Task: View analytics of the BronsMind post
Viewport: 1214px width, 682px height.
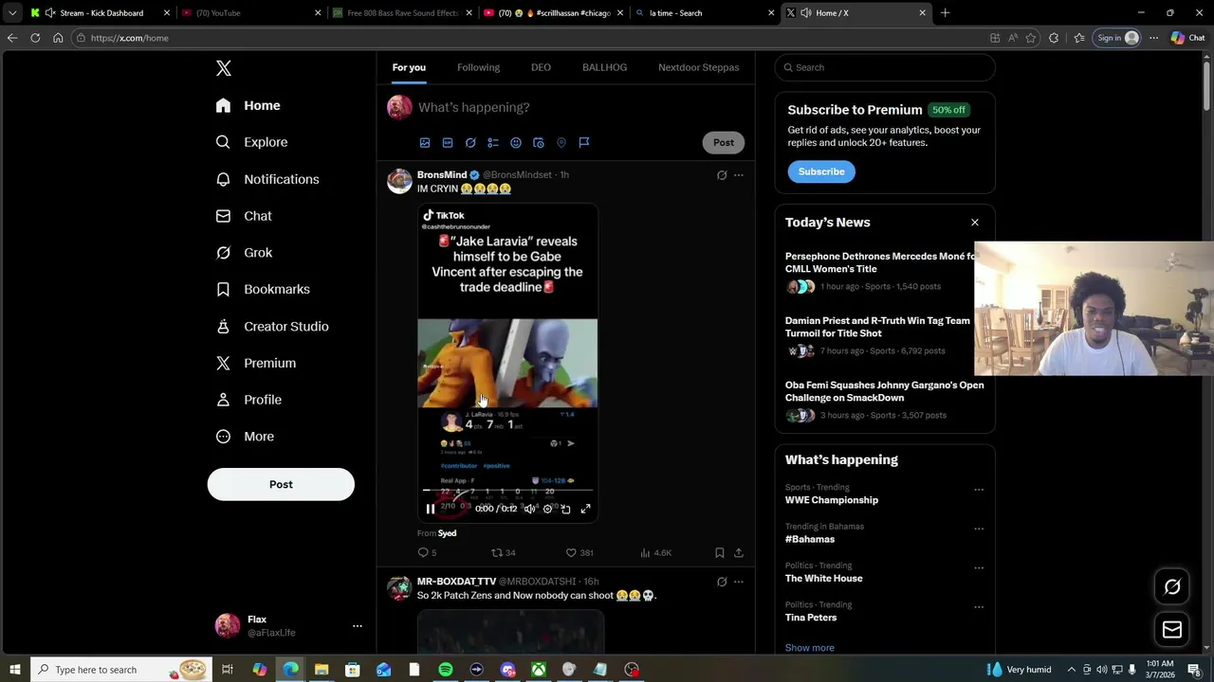Action: click(x=655, y=552)
